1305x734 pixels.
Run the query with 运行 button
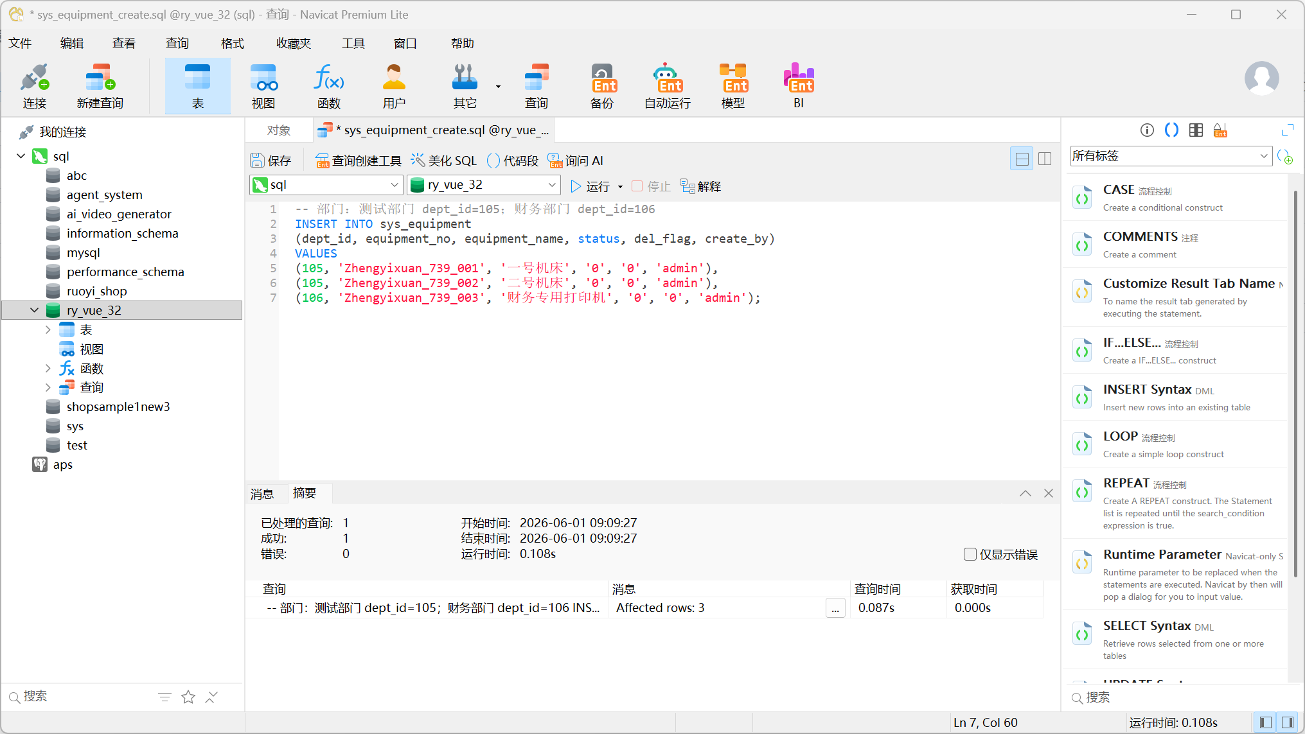pyautogui.click(x=590, y=186)
